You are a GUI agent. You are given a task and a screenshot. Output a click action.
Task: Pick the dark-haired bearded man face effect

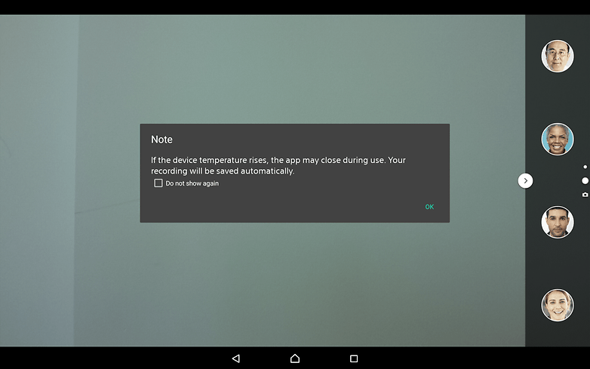(x=558, y=222)
